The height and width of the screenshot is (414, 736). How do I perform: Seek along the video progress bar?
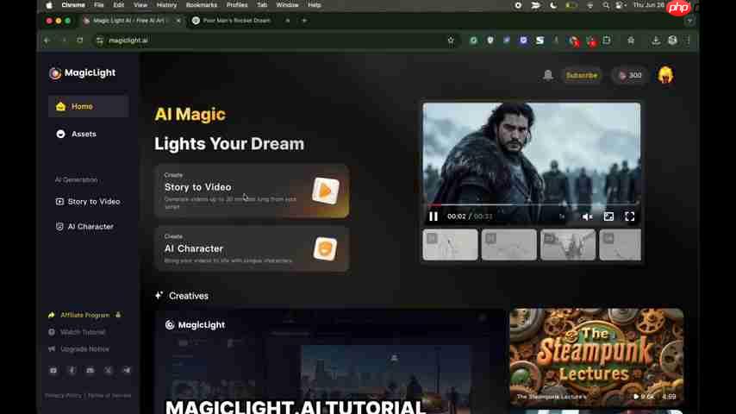[x=532, y=205]
